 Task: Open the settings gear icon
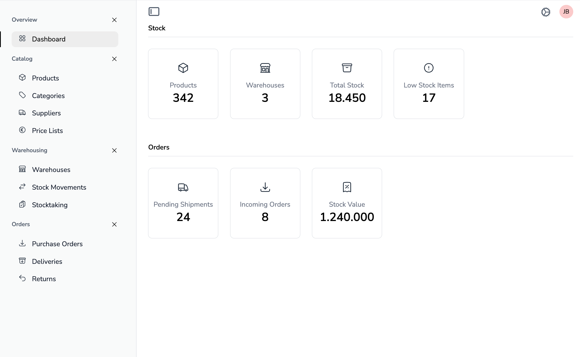click(546, 12)
